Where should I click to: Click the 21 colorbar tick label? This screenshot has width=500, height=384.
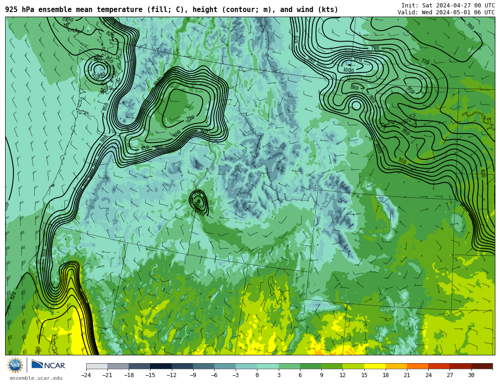click(x=407, y=375)
